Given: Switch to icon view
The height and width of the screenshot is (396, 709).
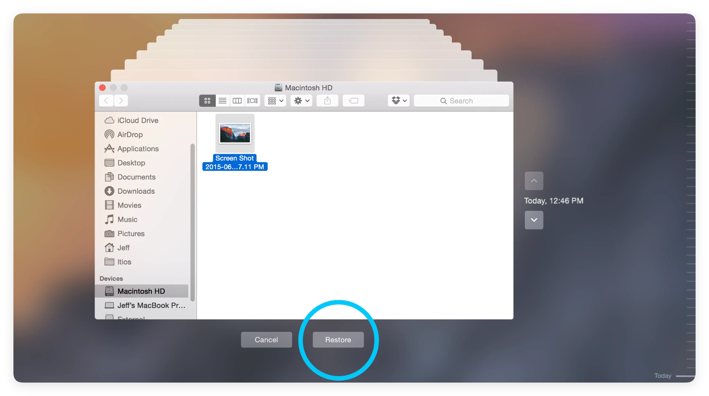Looking at the screenshot, I should click(207, 101).
